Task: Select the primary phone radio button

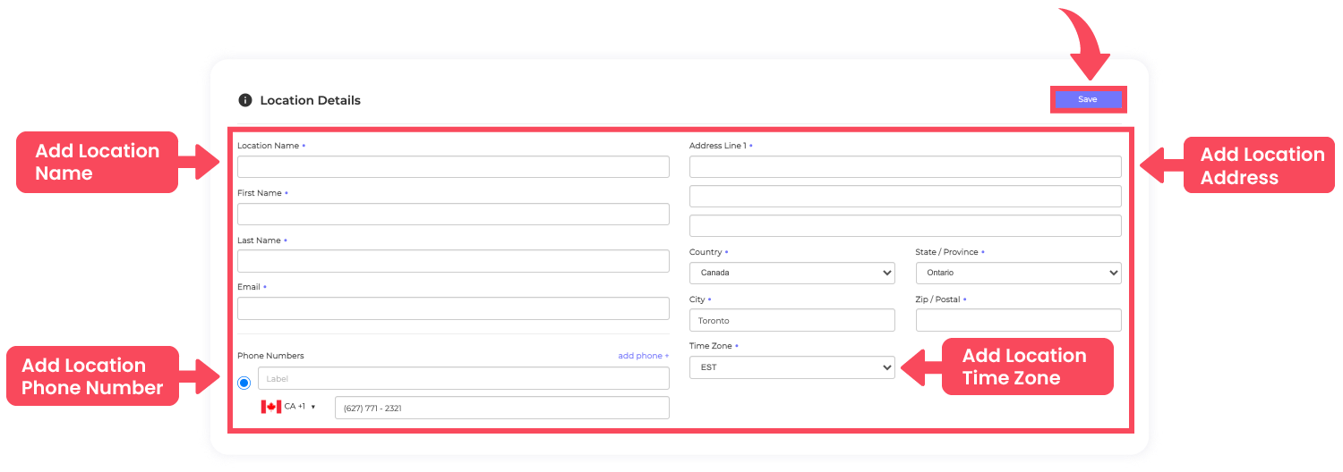Action: 244,383
